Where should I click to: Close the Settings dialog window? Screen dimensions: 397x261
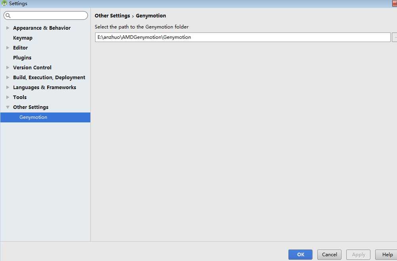[x=395, y=3]
